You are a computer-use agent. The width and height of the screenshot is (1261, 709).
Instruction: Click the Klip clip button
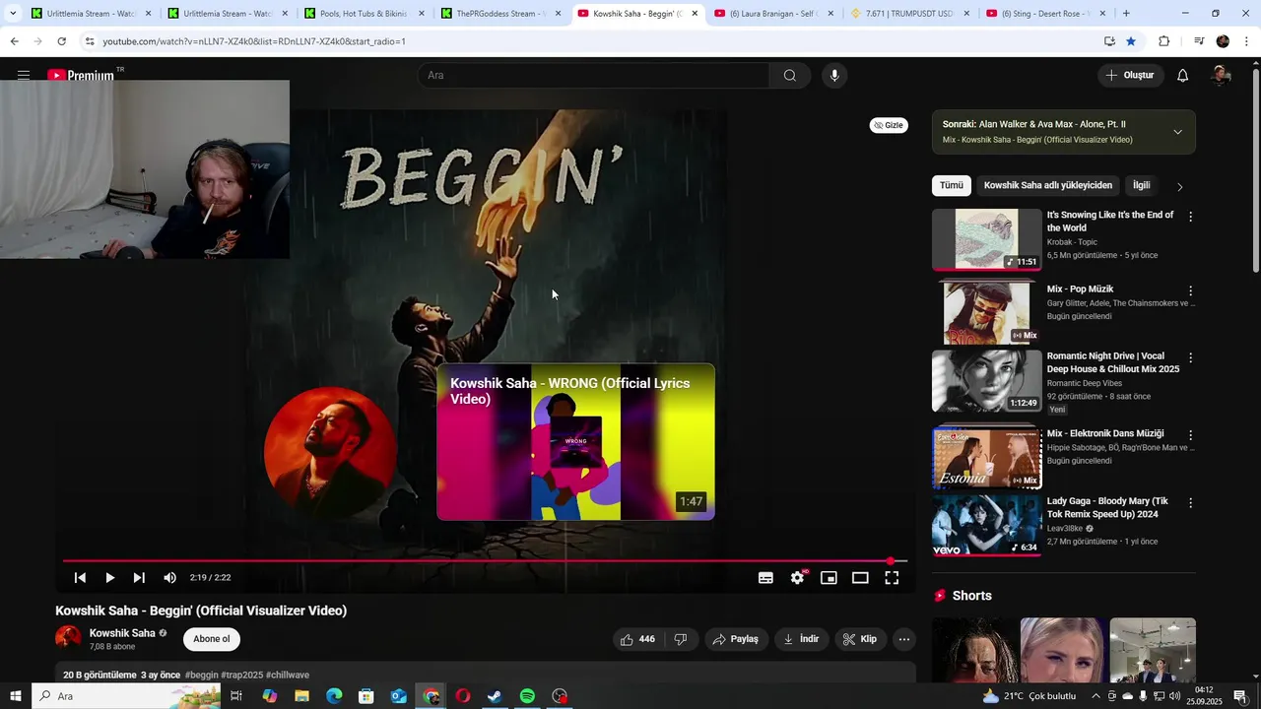[860, 639]
